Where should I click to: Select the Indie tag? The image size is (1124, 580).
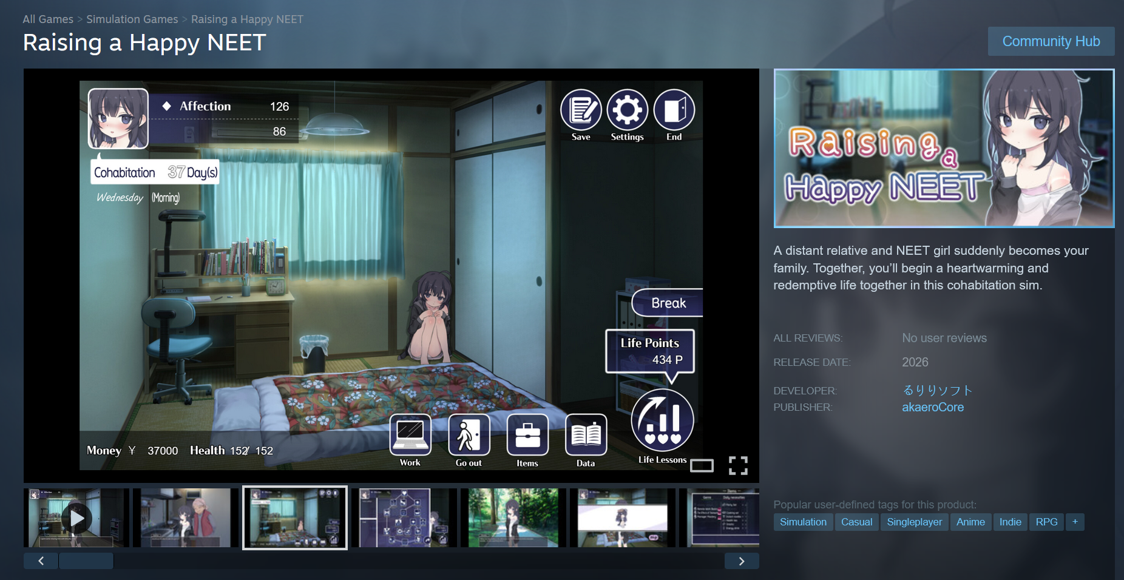point(1011,522)
